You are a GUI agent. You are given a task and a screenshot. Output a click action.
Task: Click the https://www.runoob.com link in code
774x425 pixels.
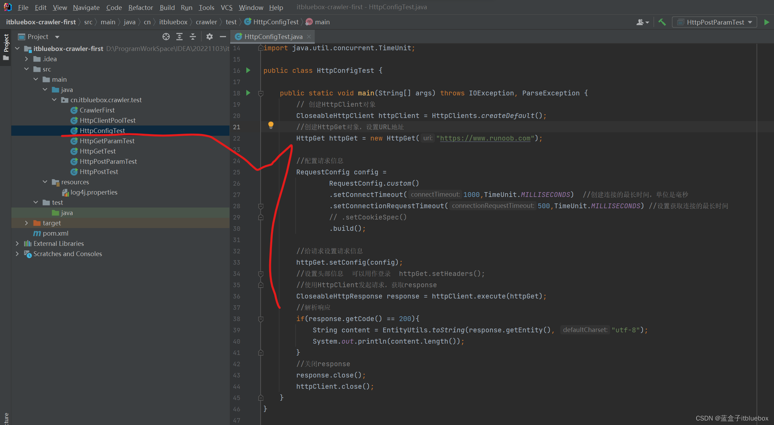point(485,138)
